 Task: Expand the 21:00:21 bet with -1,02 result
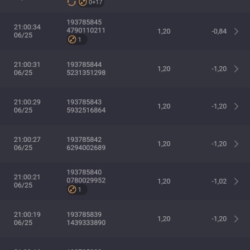[236, 181]
